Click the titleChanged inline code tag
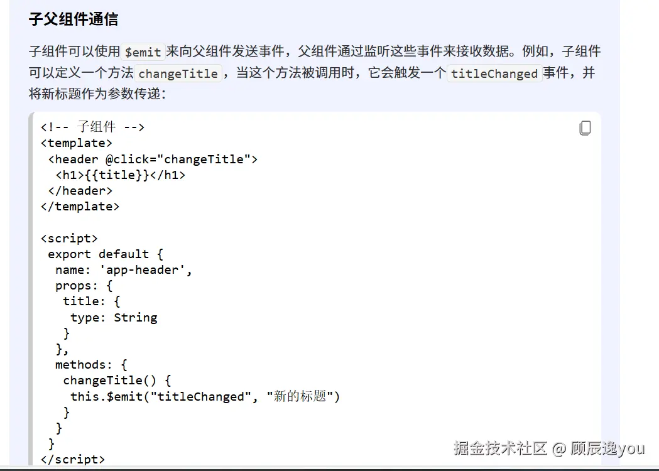The width and height of the screenshot is (659, 471). coord(494,73)
